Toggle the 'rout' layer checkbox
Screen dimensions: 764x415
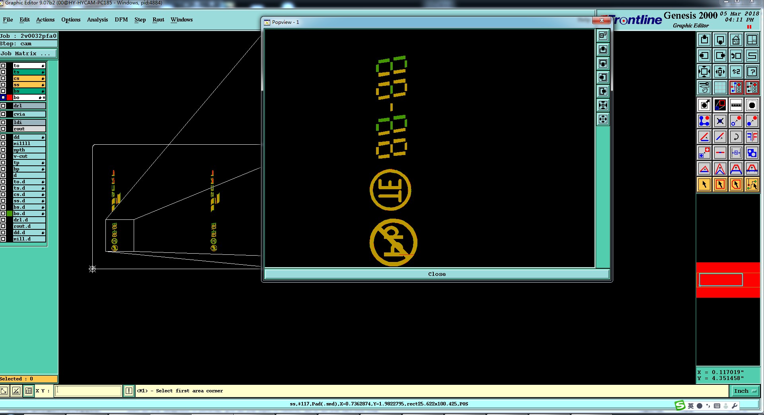[x=3, y=129]
